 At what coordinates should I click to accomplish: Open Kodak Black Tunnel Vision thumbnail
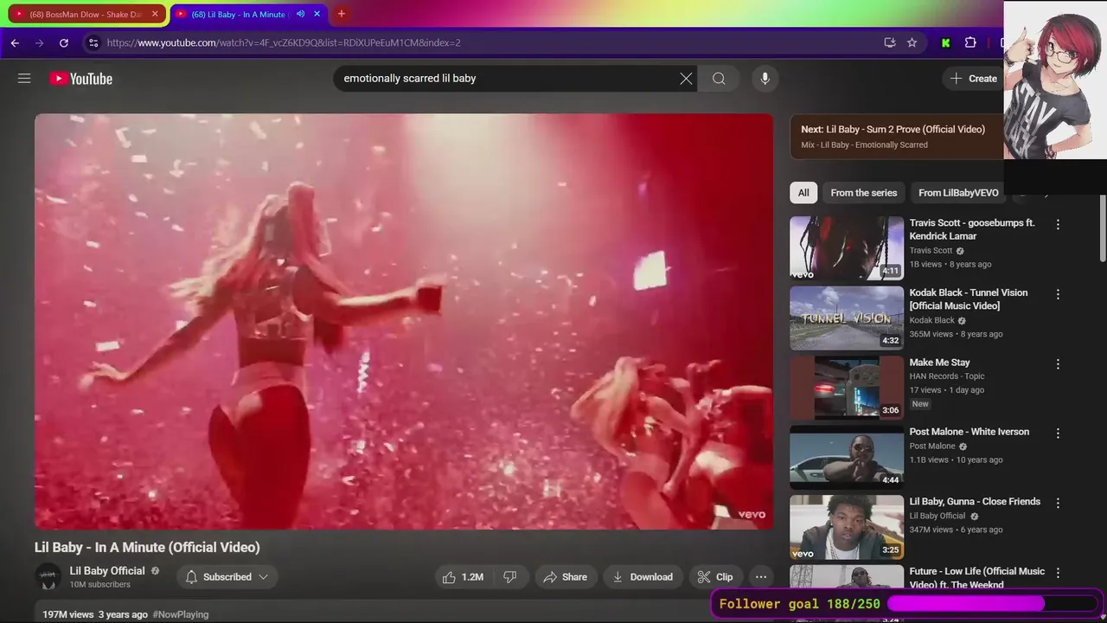click(x=847, y=318)
